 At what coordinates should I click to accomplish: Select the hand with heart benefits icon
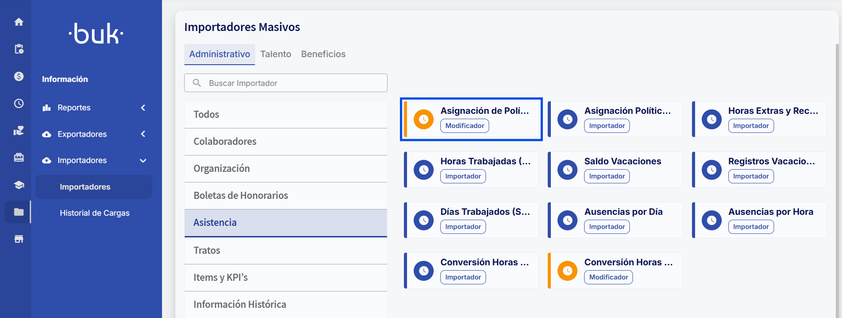pyautogui.click(x=19, y=131)
